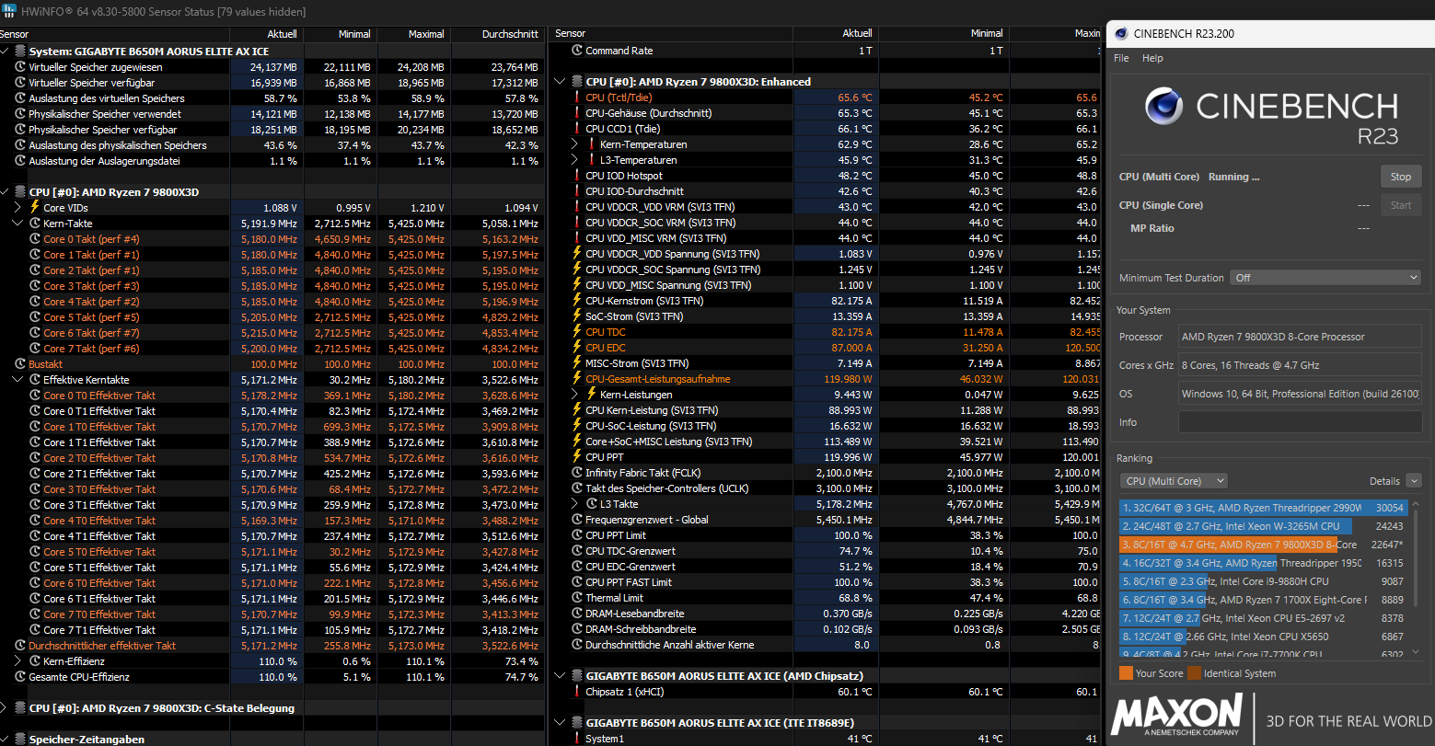The width and height of the screenshot is (1435, 746).
Task: Click the lightning icon beside CPU-Gesamt-Leistungsaufnahme
Action: click(577, 379)
